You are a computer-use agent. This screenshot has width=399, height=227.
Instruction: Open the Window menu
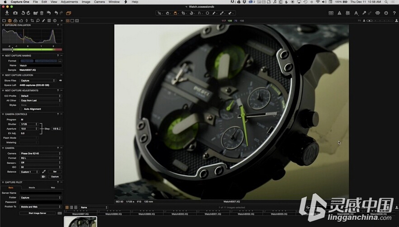pyautogui.click(x=114, y=2)
